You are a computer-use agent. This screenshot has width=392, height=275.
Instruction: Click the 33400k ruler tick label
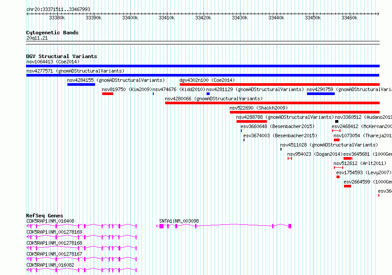(x=130, y=18)
